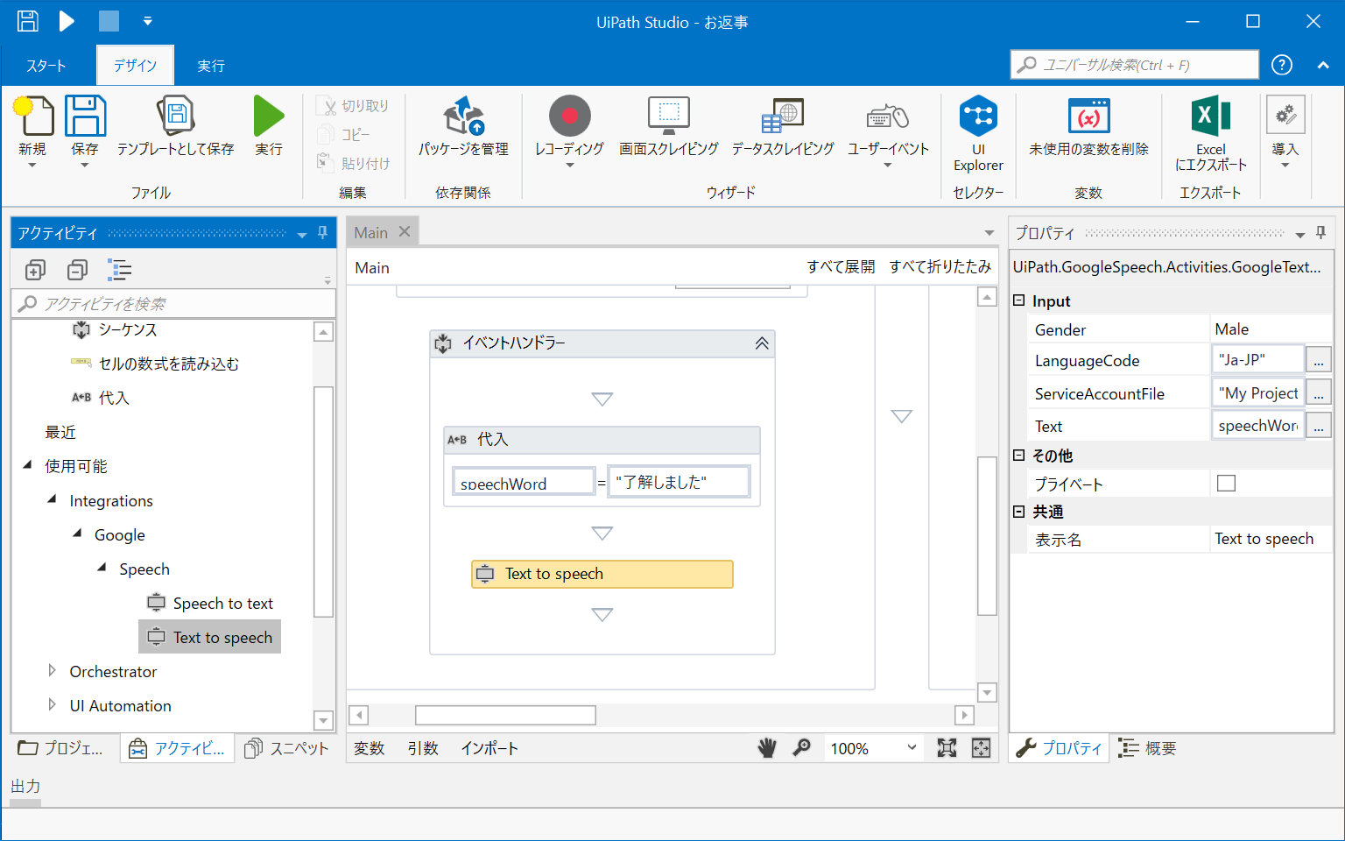Collapse the イベントハンドラー sequence
This screenshot has width=1345, height=841.
tap(762, 343)
